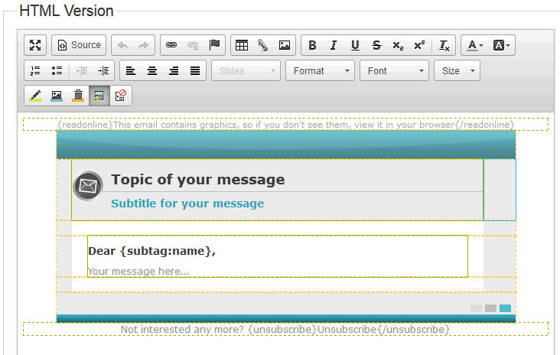Insert bulleted list

click(57, 70)
